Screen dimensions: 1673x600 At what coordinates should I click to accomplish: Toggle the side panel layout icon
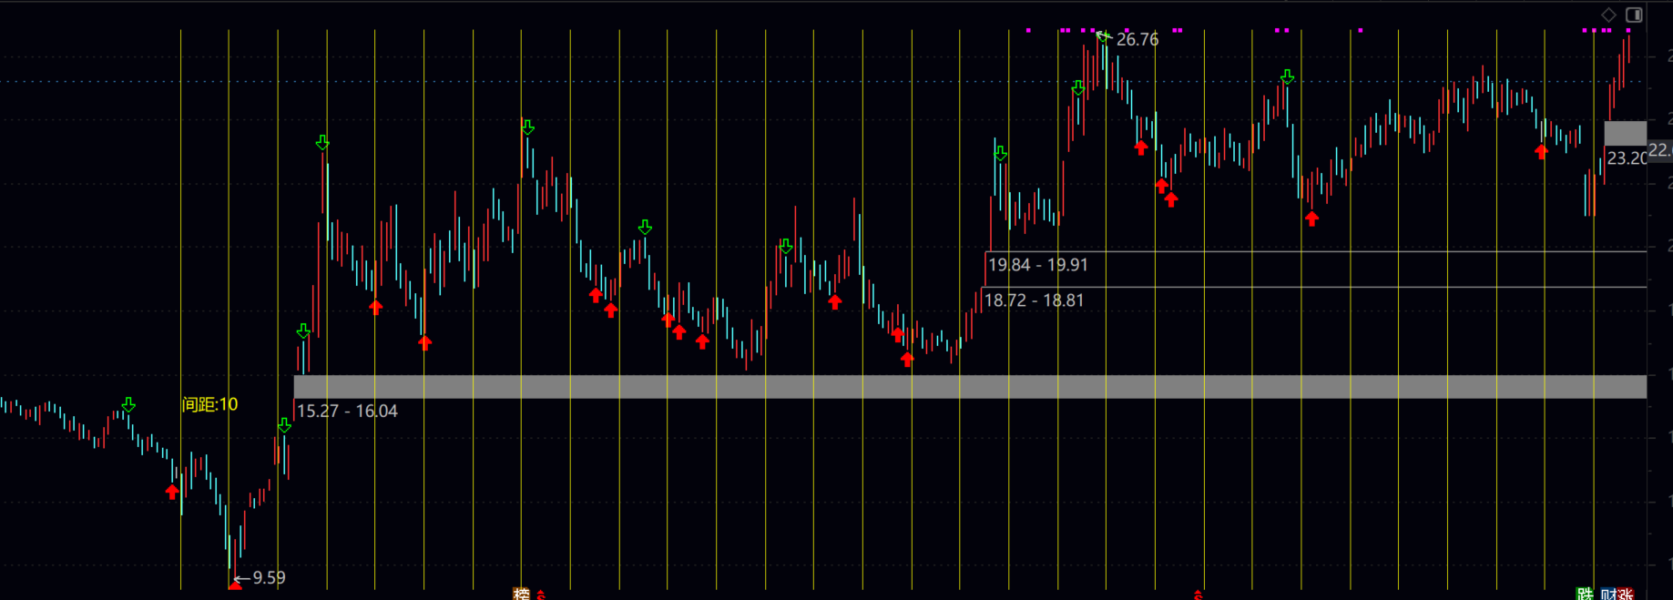click(1634, 15)
